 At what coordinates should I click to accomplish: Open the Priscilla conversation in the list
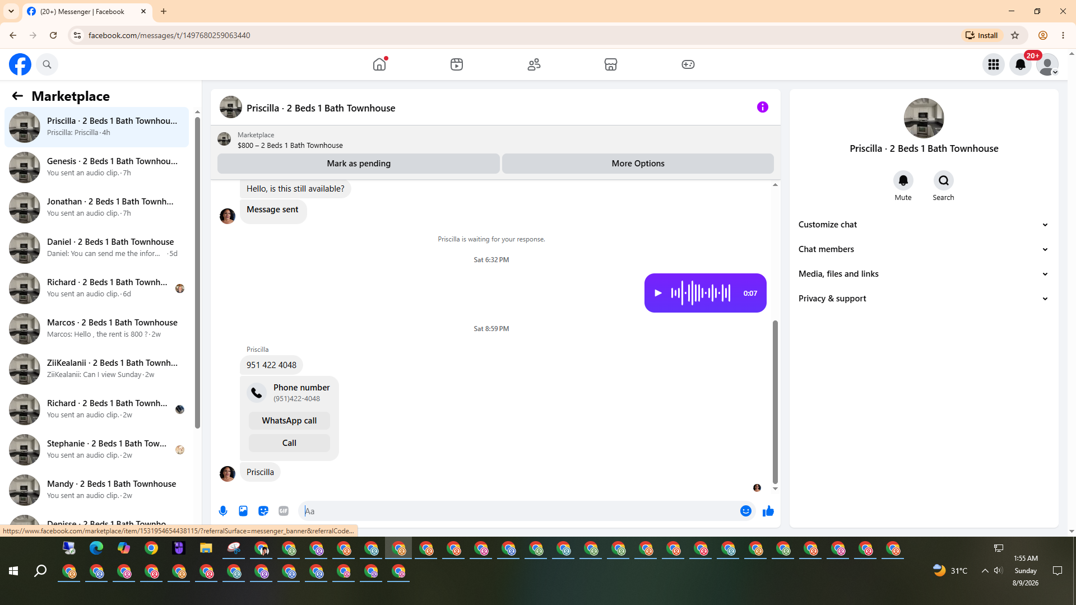(x=97, y=127)
